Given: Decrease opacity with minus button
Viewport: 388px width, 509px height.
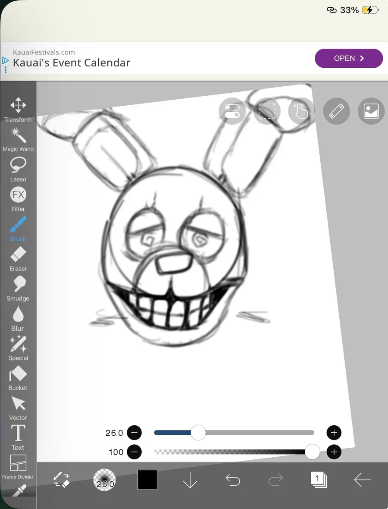Looking at the screenshot, I should (134, 452).
